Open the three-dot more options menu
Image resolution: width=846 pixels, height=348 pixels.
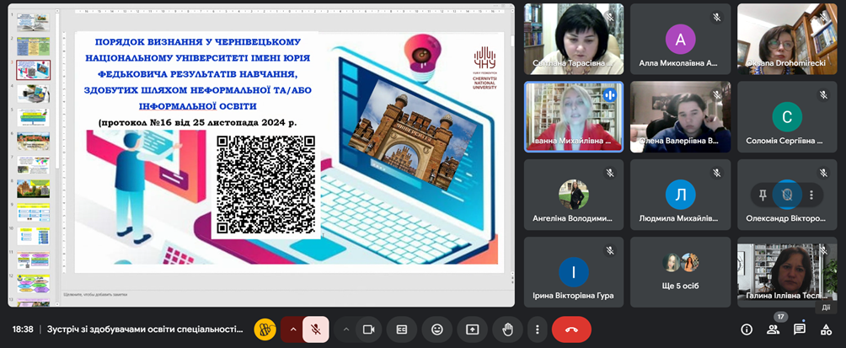537,329
